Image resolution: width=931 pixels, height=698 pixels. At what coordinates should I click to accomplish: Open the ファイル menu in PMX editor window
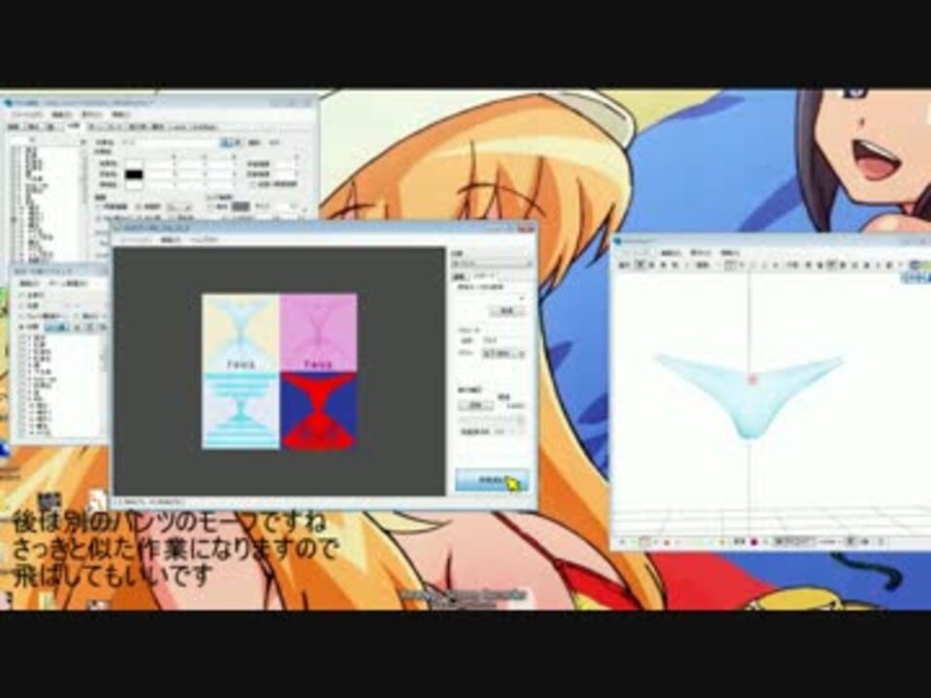click(28, 114)
